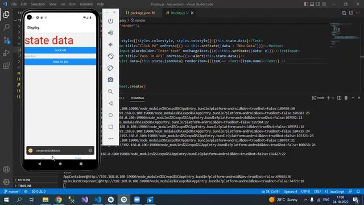Screen dimensions: 364x205
Task: Select JavaScript language mode
Action: [337, 191]
